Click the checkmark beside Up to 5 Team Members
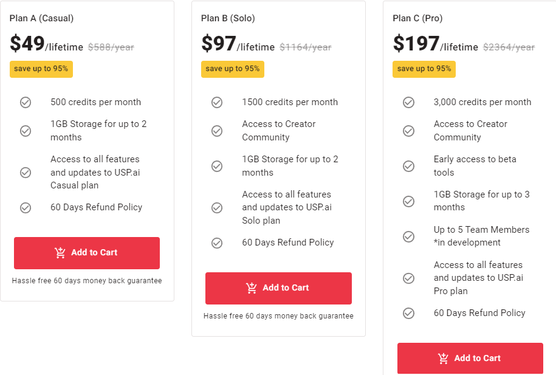556x375 pixels. (x=408, y=236)
